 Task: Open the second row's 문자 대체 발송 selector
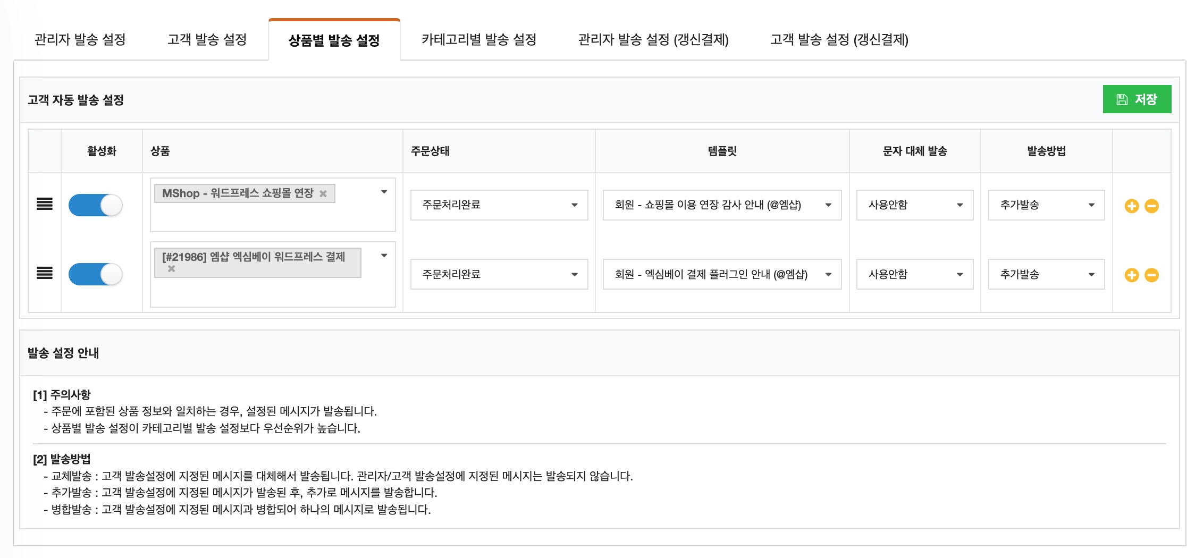914,275
